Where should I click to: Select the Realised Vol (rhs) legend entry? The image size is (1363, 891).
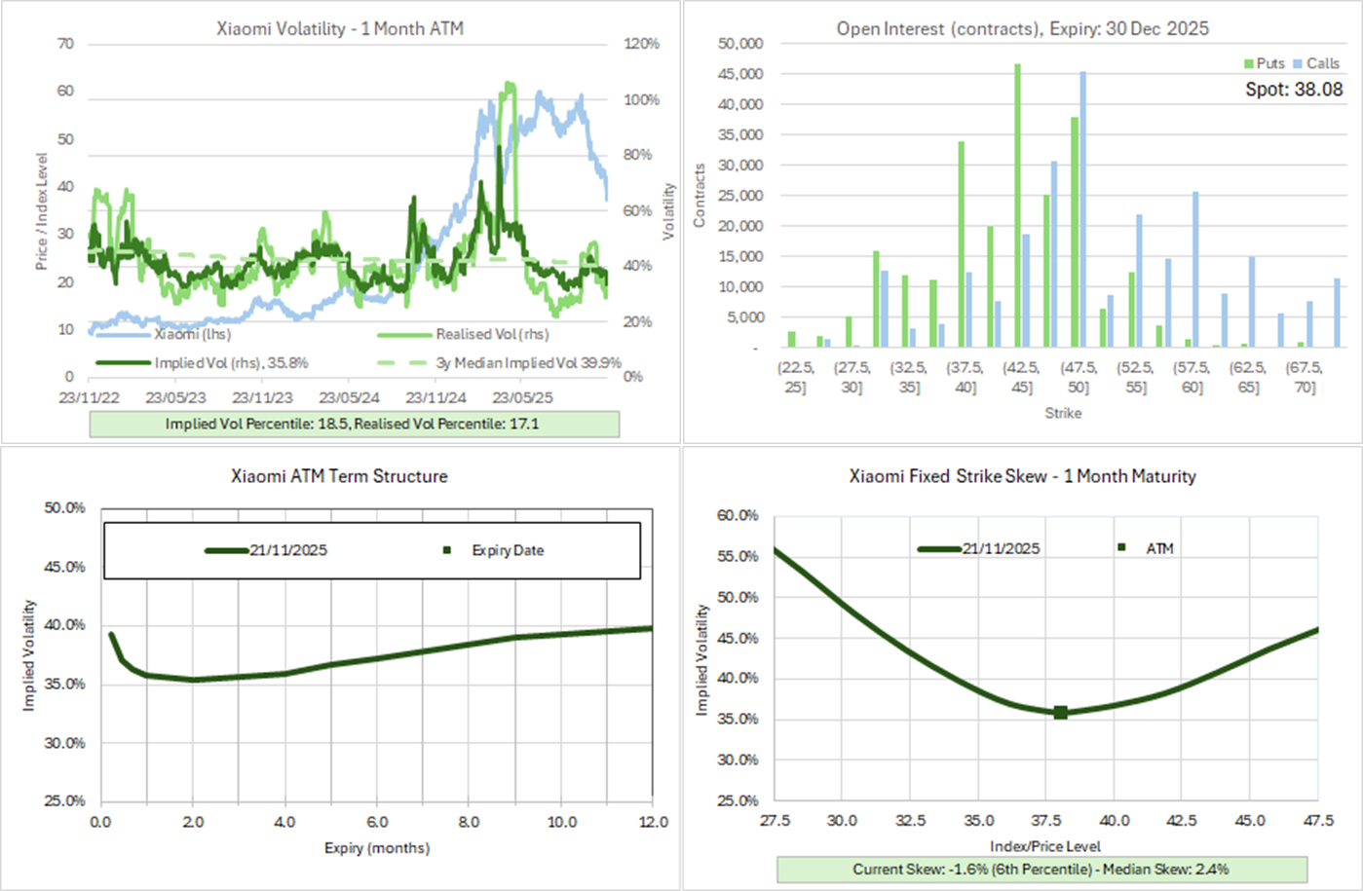(x=492, y=334)
